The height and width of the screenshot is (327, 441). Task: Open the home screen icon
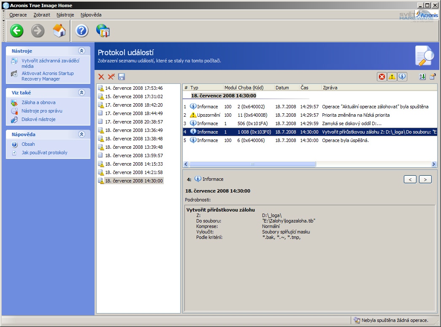[58, 30]
